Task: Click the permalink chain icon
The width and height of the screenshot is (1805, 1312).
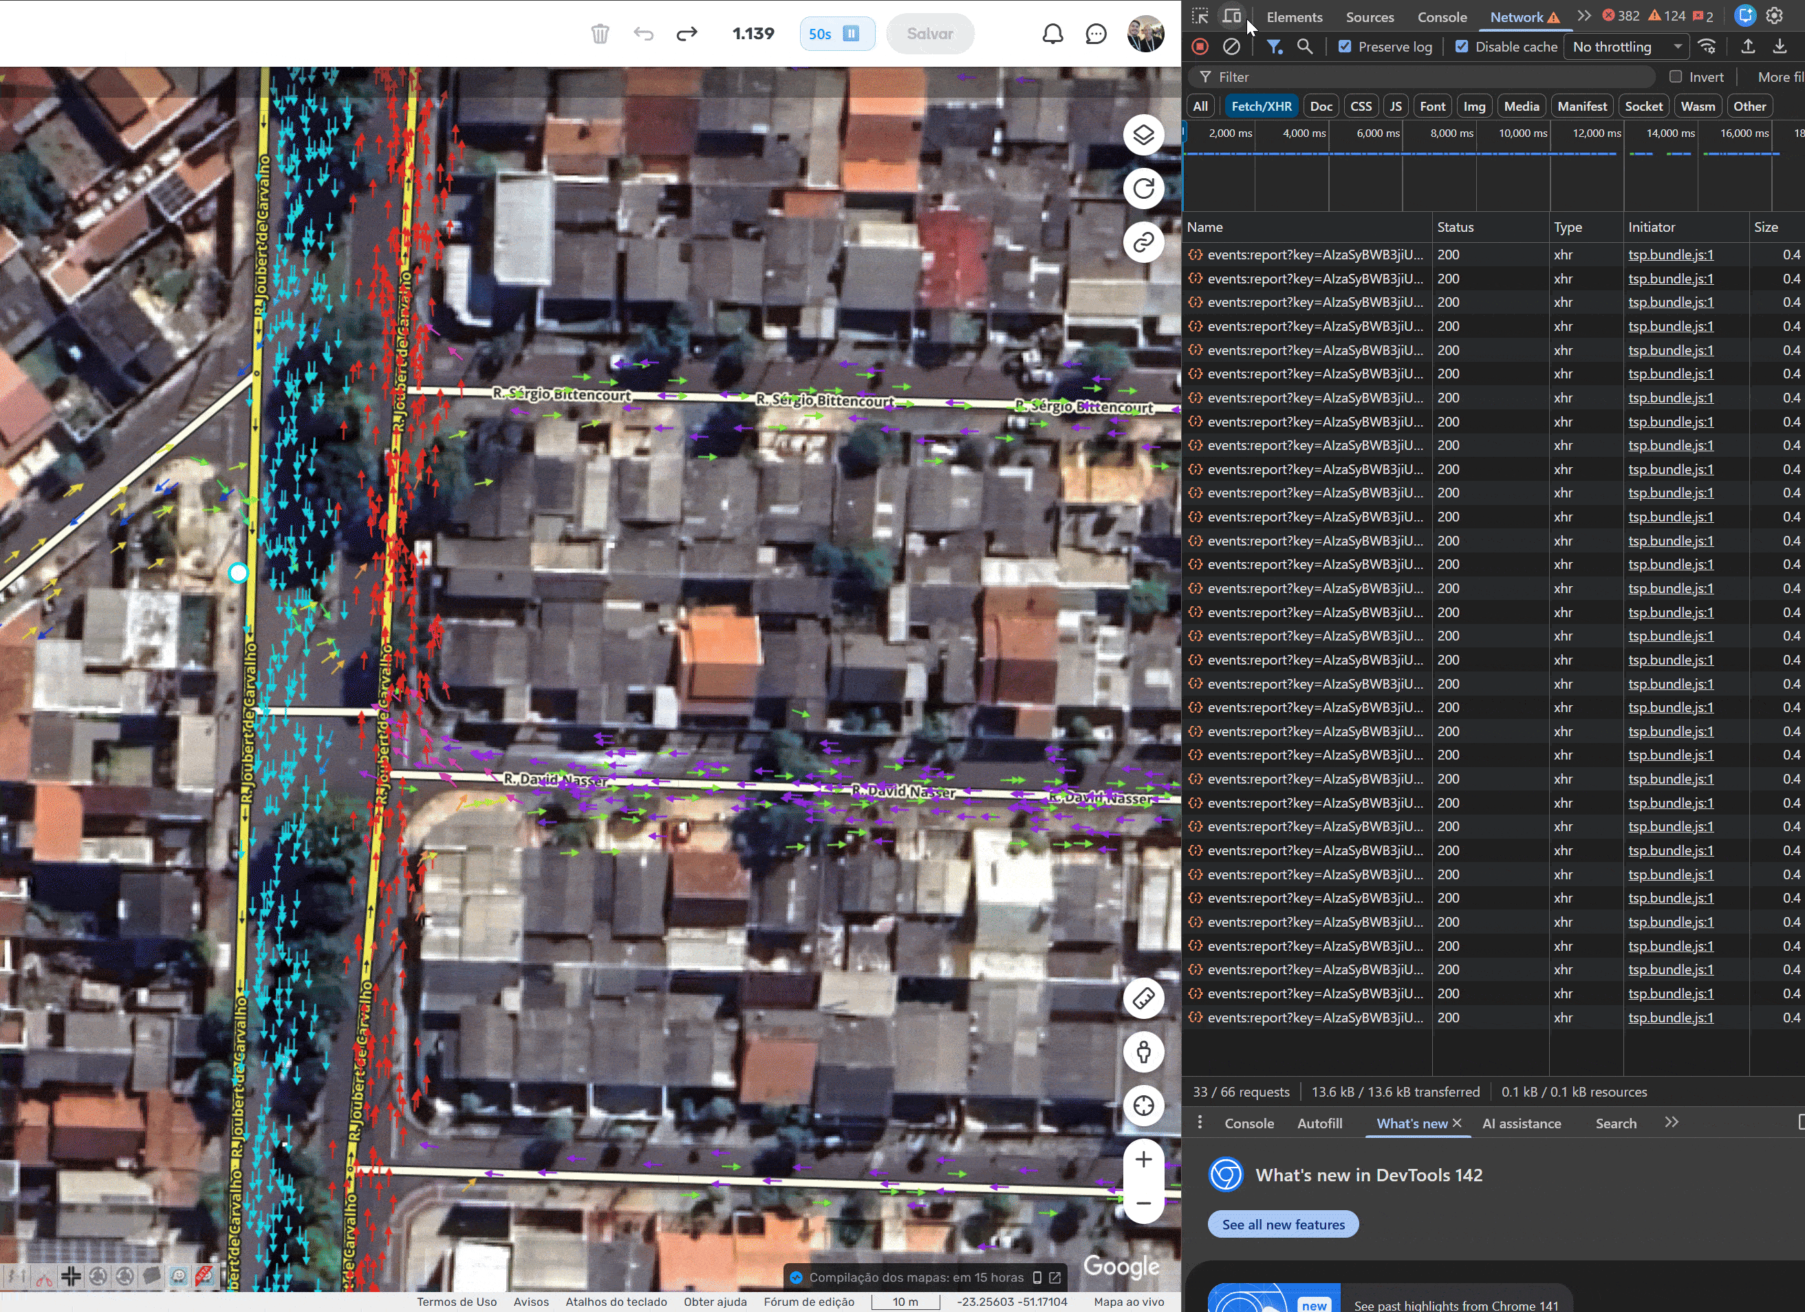Action: click(1143, 242)
